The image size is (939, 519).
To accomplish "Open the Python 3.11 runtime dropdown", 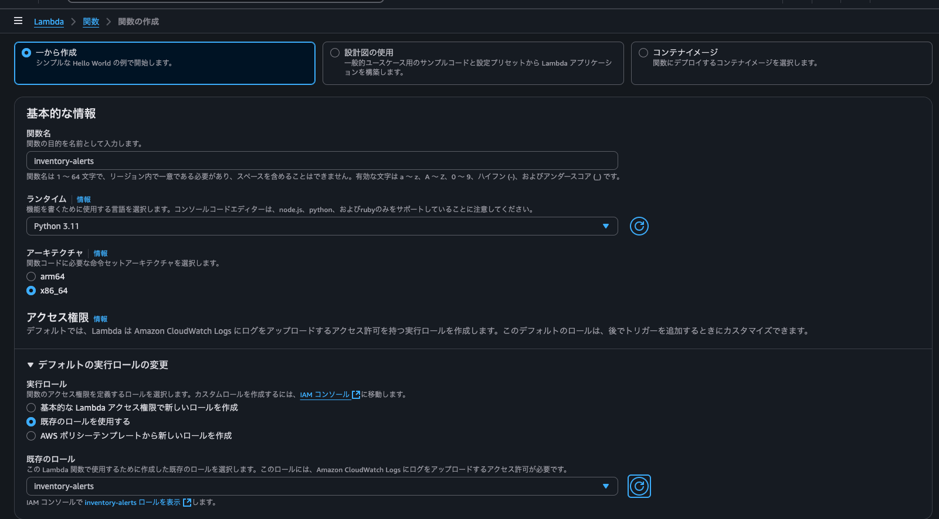I will point(321,226).
